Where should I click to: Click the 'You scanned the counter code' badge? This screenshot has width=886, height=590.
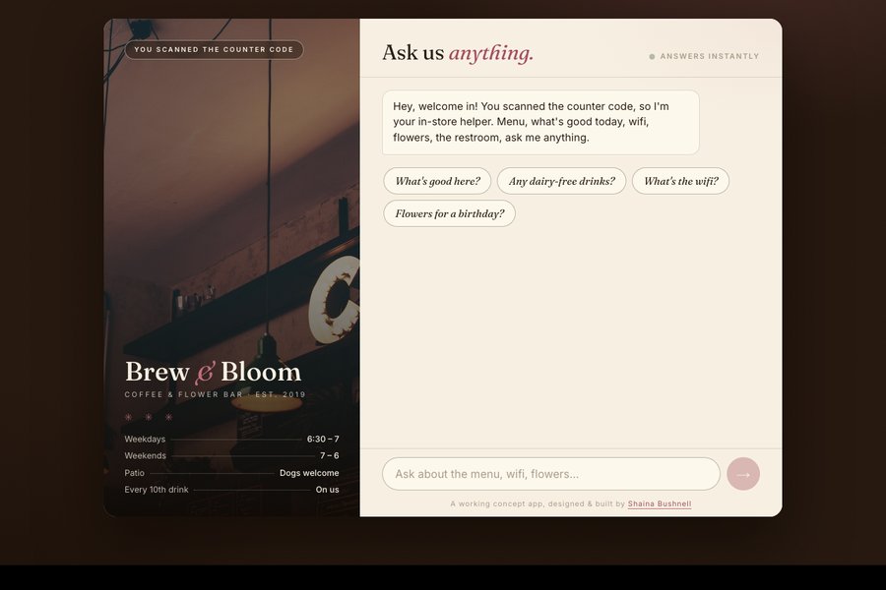coord(215,50)
